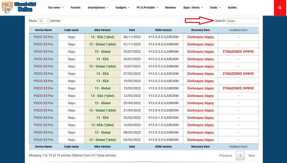Expand the Our news menu

[x=56, y=7]
